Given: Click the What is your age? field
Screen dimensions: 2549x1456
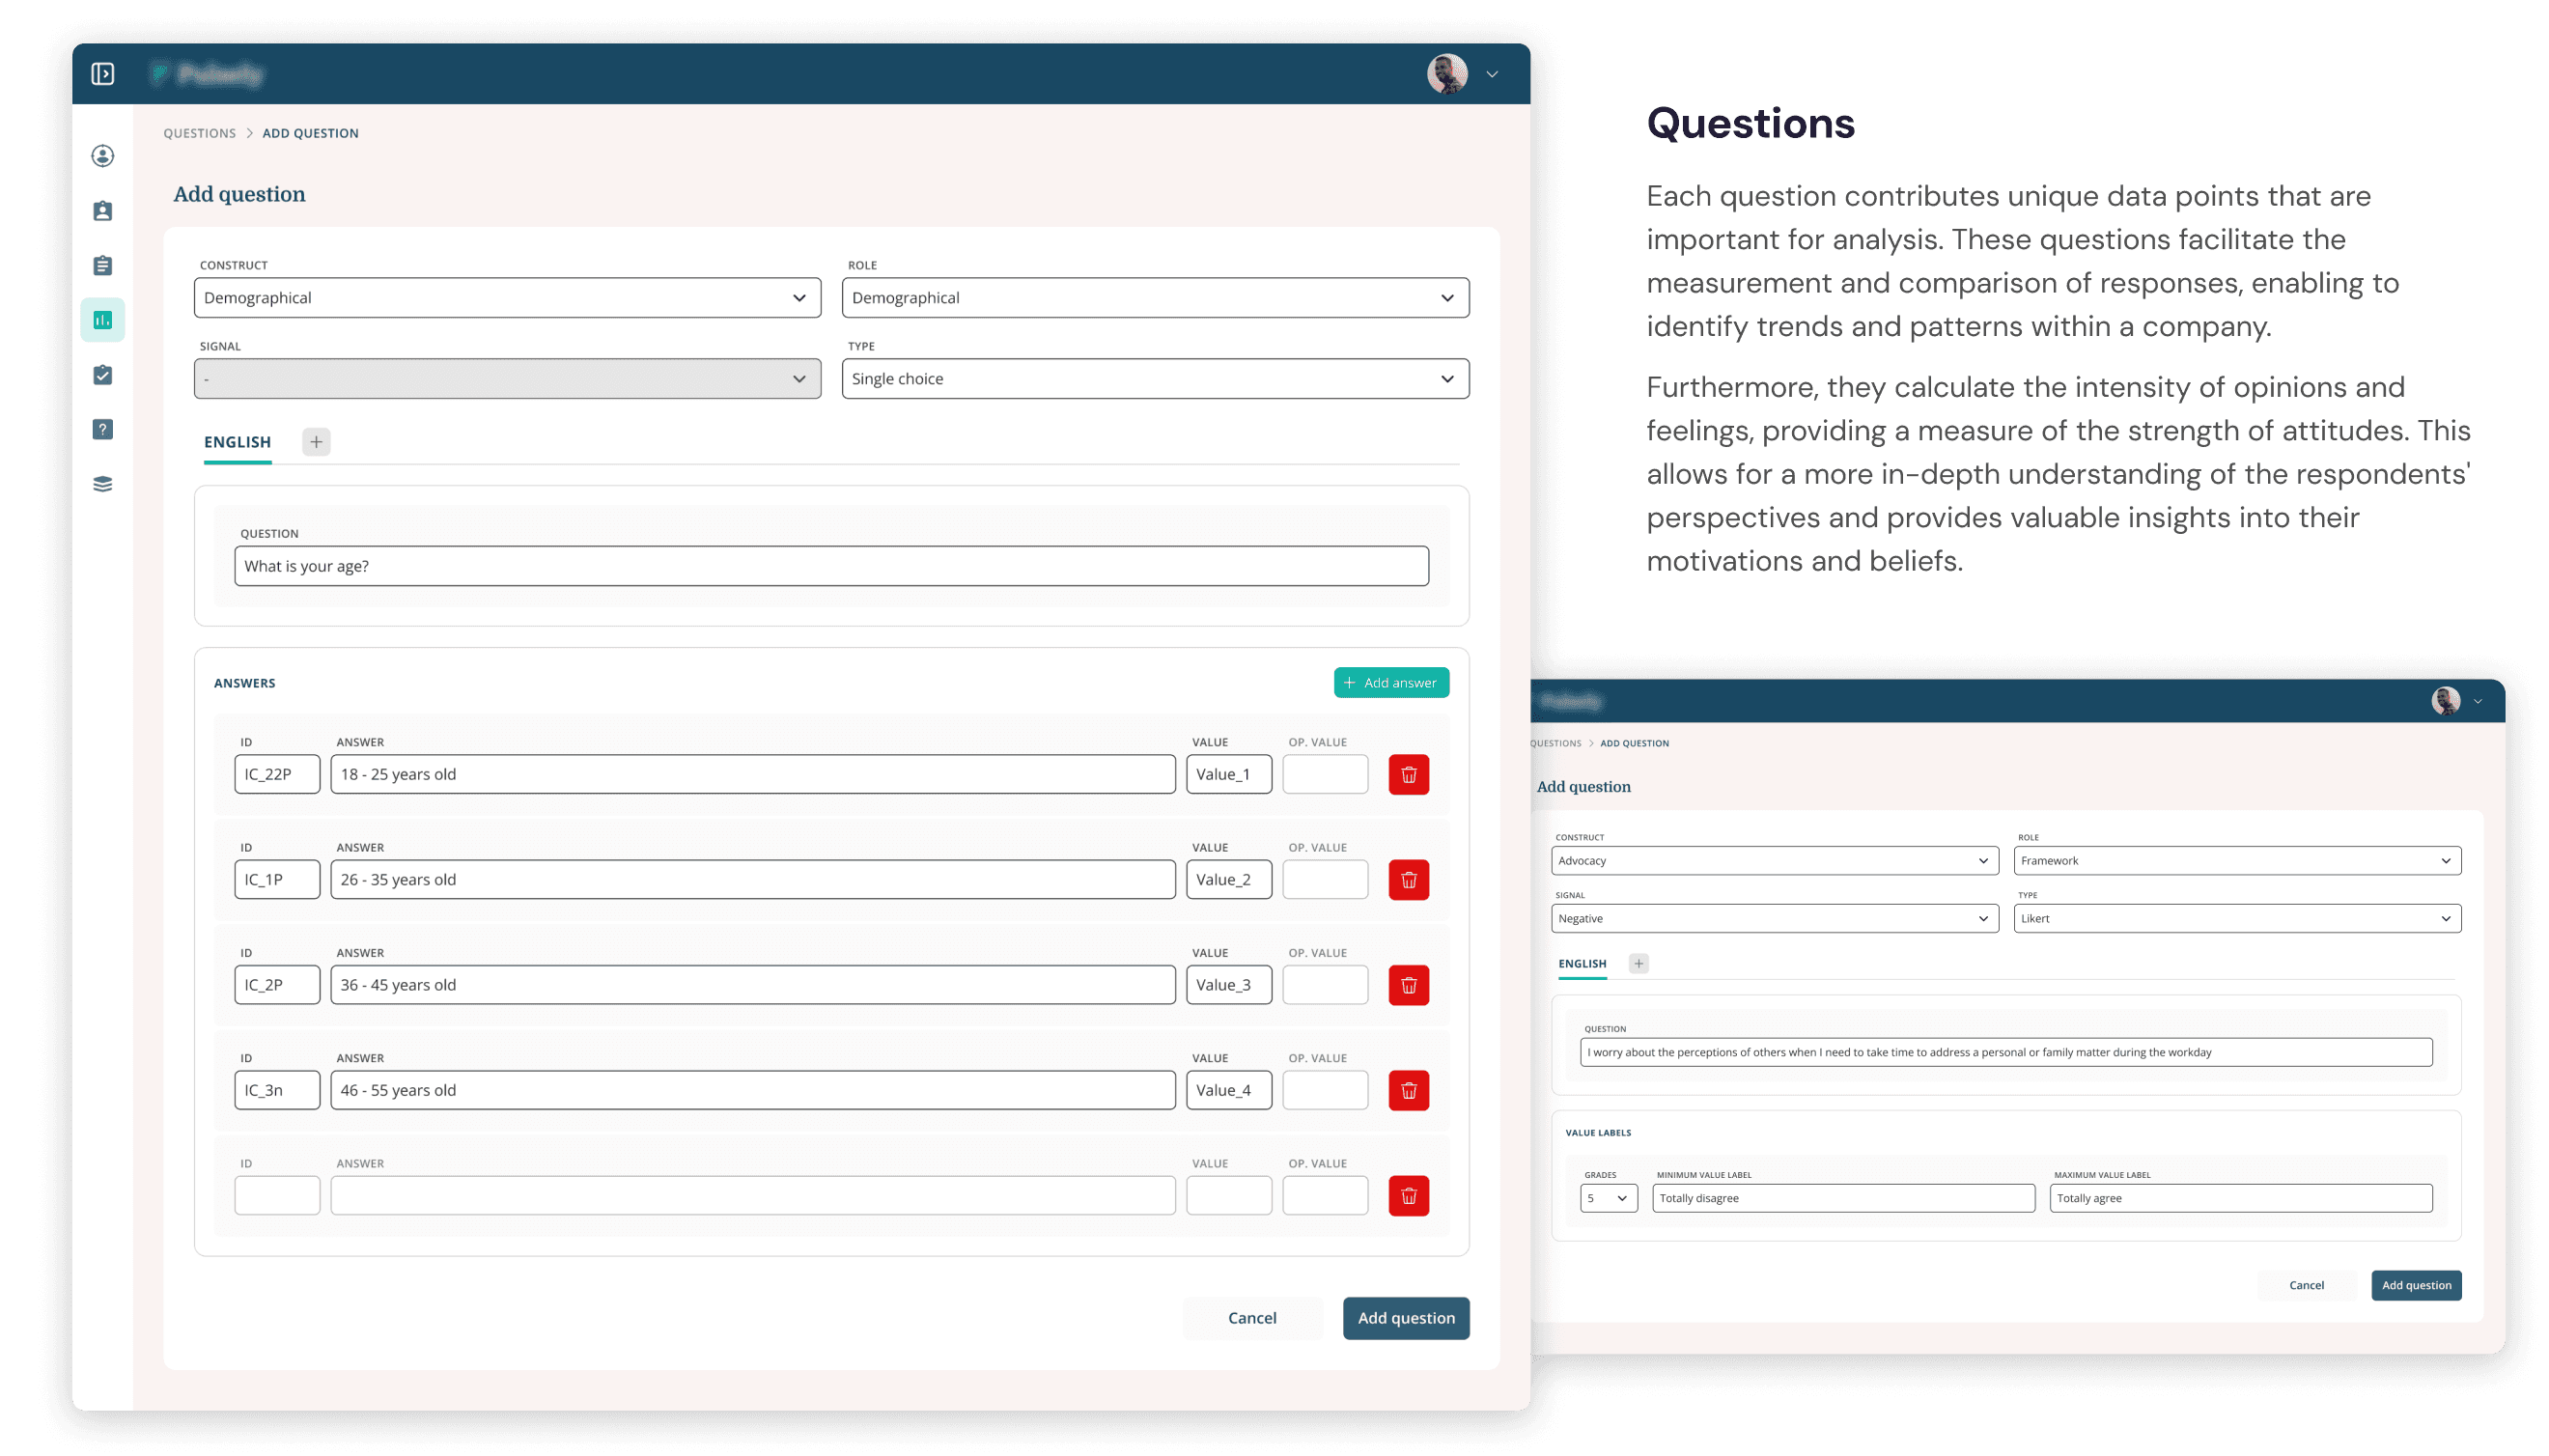Looking at the screenshot, I should (831, 566).
